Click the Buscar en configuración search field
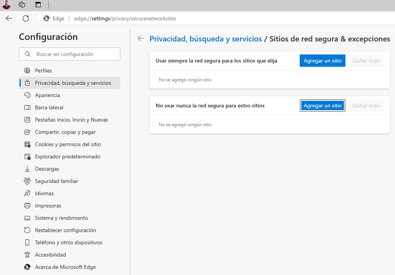 tap(75, 54)
